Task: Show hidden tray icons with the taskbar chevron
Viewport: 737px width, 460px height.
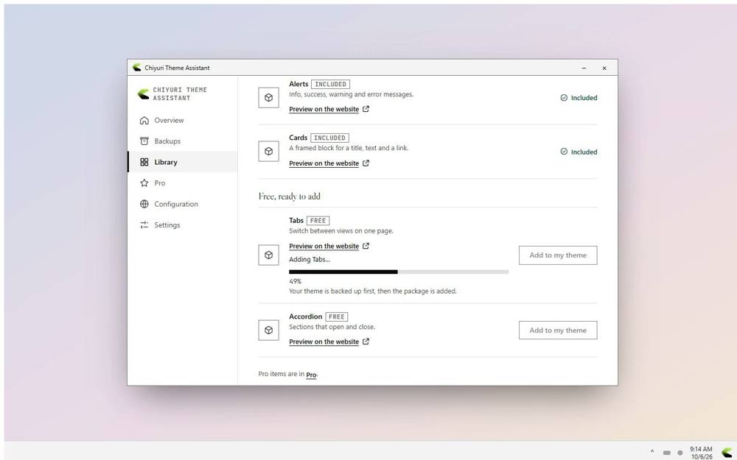Action: 652,452
